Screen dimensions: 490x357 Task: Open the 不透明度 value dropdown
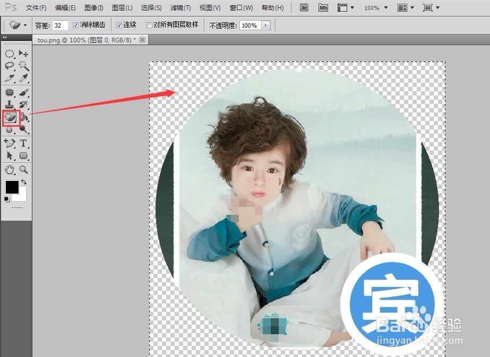pyautogui.click(x=267, y=24)
